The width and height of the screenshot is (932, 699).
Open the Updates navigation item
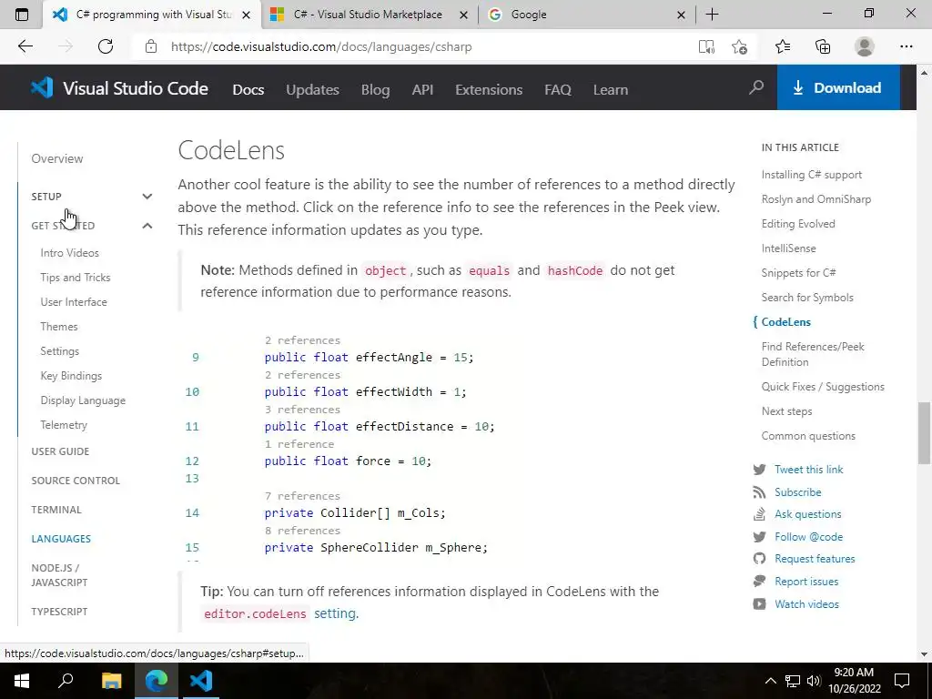[x=313, y=90]
